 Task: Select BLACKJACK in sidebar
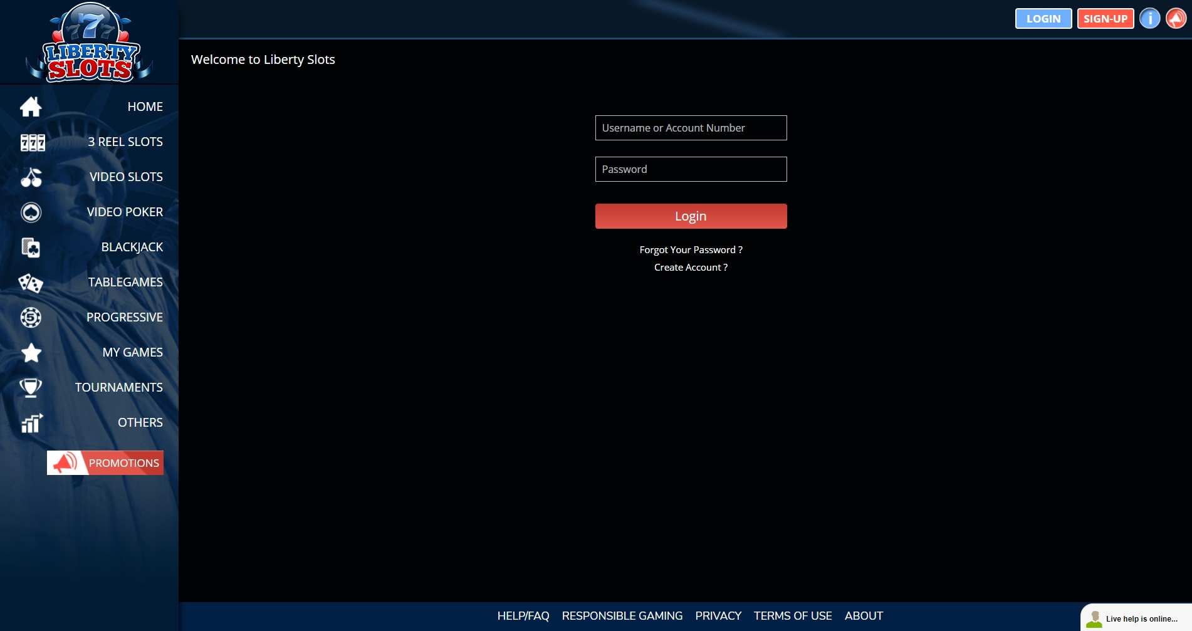point(132,247)
